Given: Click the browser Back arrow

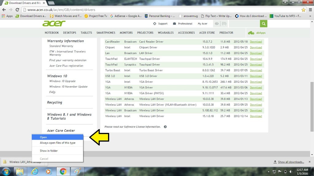Looking at the screenshot, I should pos(4,9).
